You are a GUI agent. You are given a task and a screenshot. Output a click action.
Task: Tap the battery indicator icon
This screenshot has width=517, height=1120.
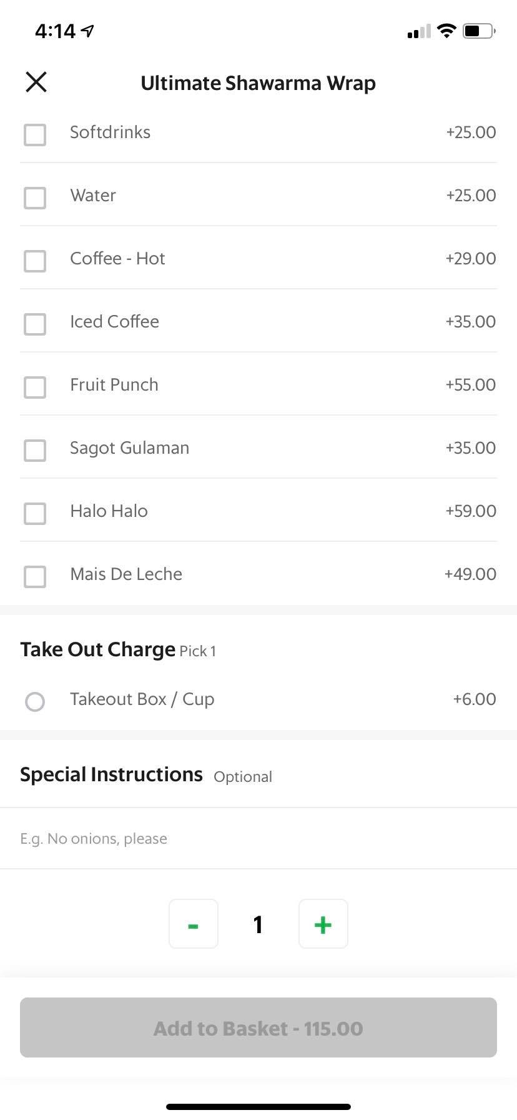pos(479,31)
